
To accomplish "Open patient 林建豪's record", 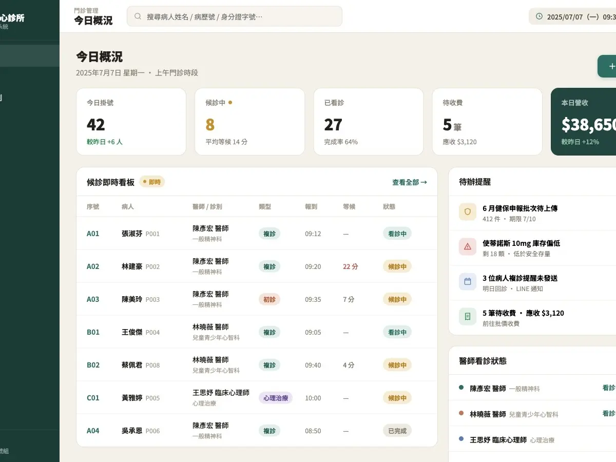I will pos(132,266).
